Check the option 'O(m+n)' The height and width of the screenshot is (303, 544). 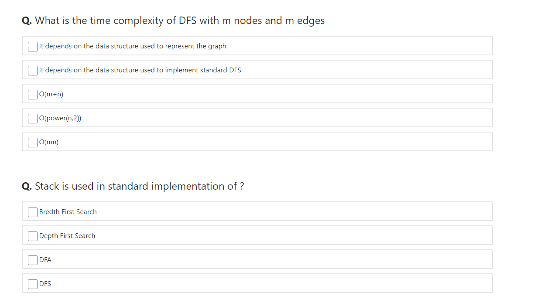(32, 94)
